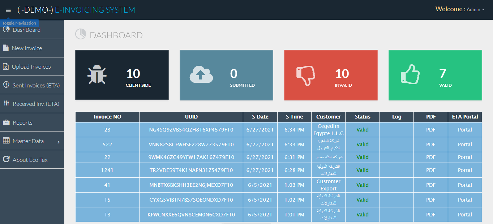Click the bug icon on Client Side card
Viewport: 493px width, 224px height.
pos(97,75)
